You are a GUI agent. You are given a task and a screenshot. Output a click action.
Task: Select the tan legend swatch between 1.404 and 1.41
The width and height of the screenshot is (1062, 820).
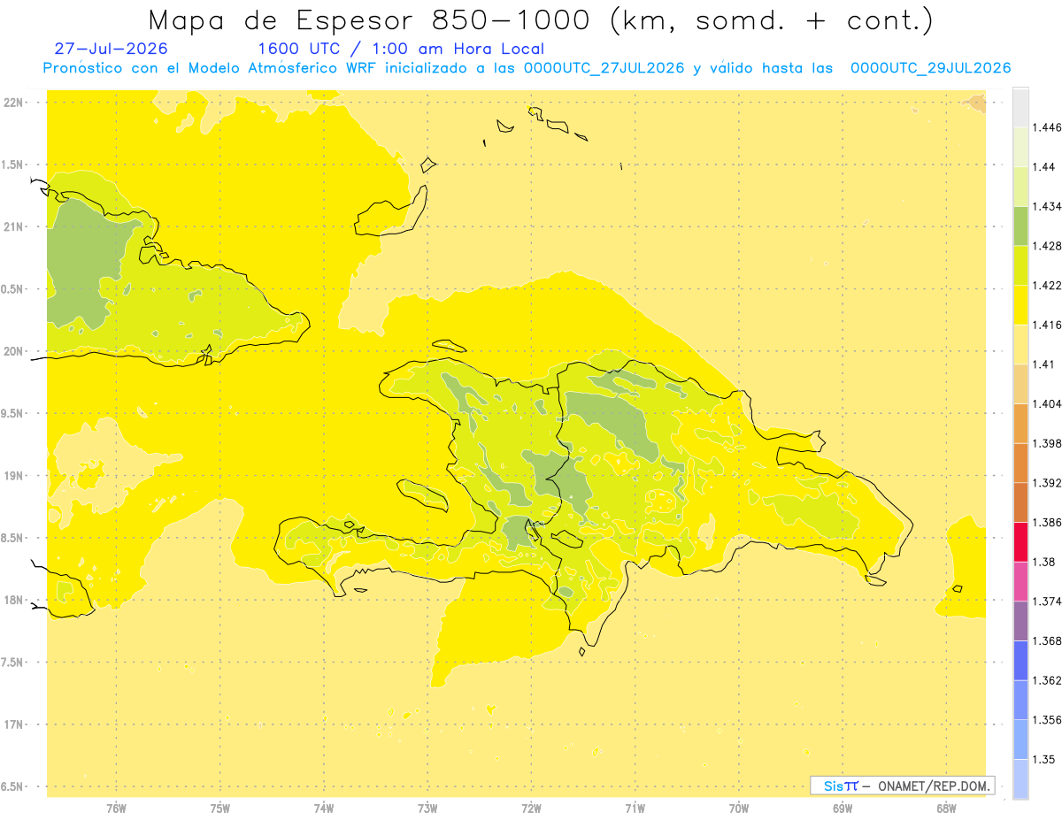tap(1020, 384)
